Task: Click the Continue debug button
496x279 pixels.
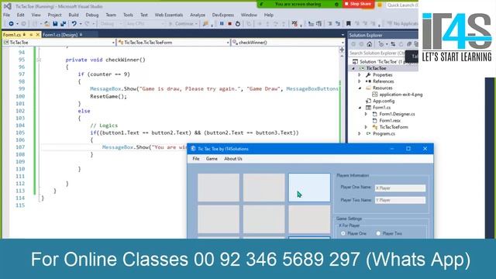Action: point(183,24)
